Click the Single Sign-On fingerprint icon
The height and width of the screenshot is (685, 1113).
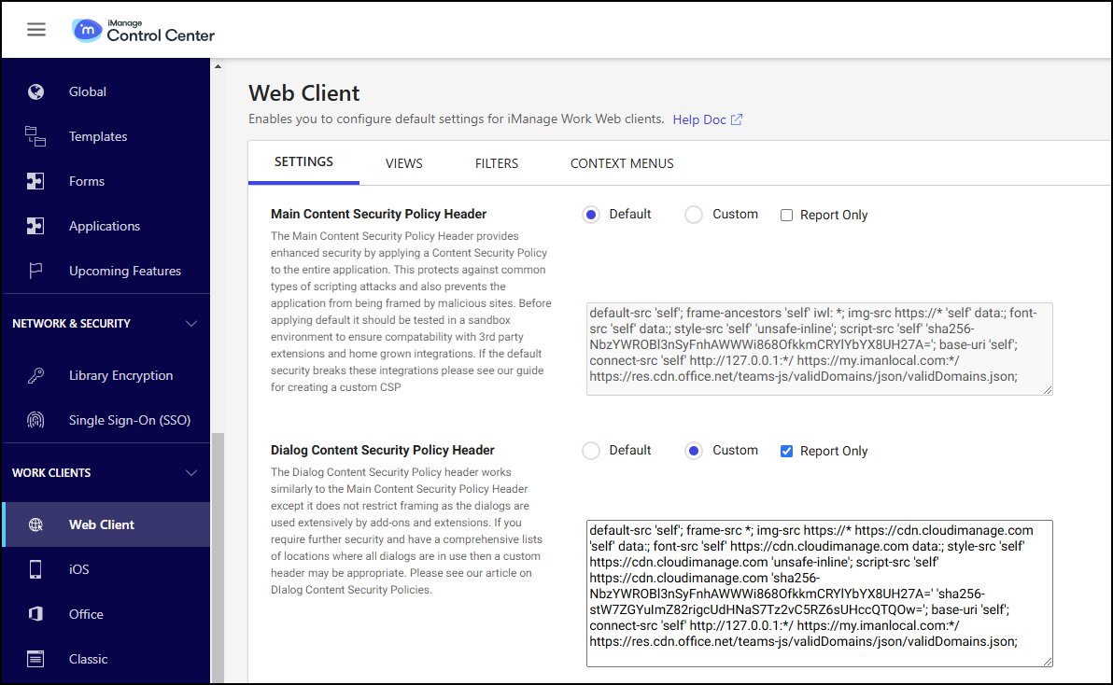(x=35, y=420)
